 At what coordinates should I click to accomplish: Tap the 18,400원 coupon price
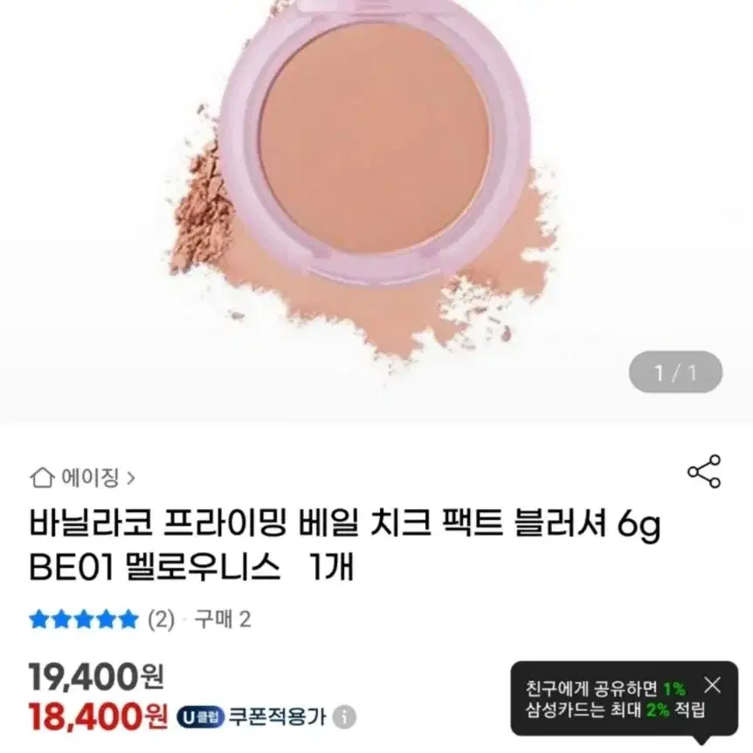[x=99, y=716]
